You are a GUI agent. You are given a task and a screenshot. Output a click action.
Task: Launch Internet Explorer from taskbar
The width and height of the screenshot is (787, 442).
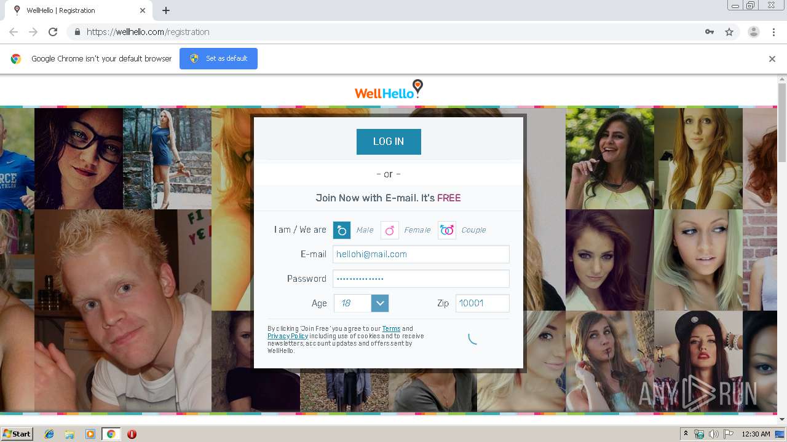49,434
